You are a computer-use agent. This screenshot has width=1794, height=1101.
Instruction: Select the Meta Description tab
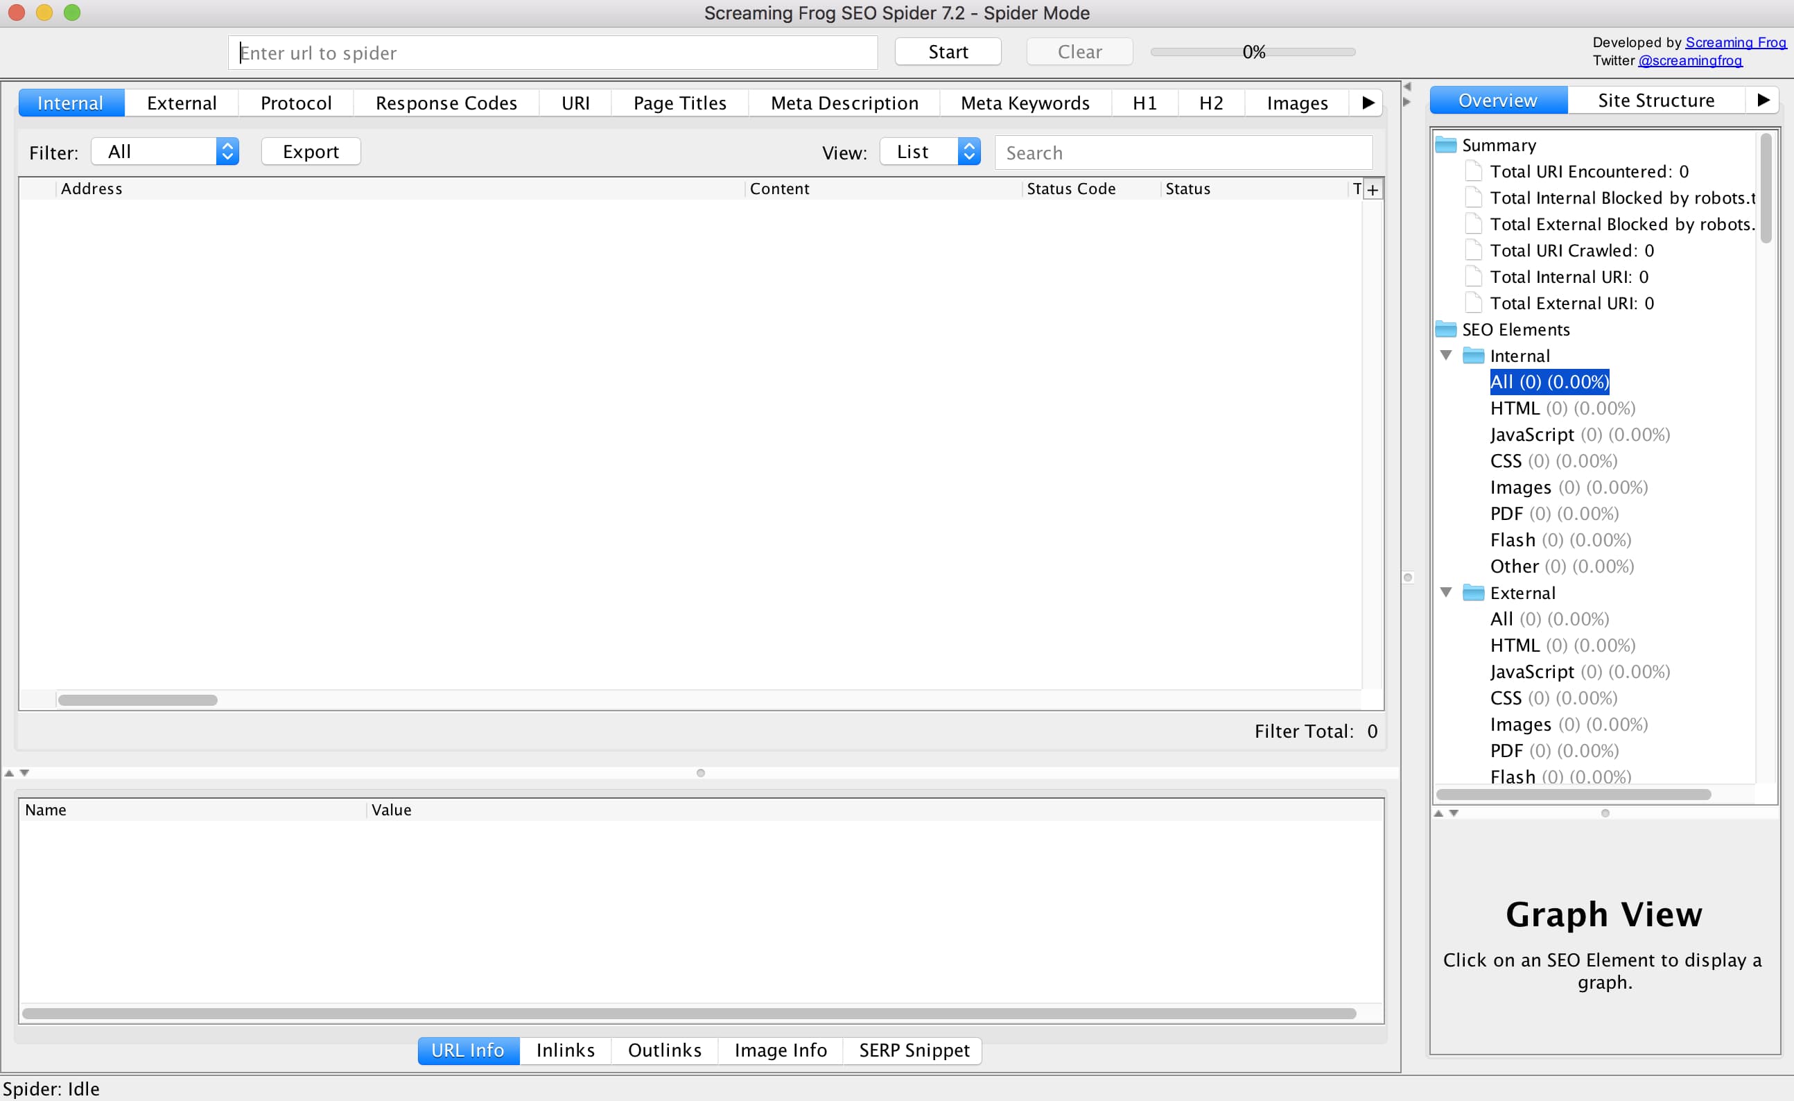pyautogui.click(x=844, y=103)
